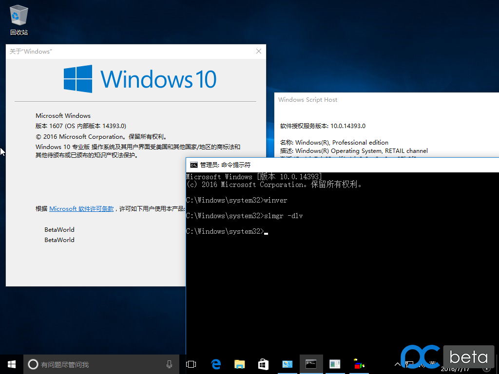Click the Command Prompt title bar icon
This screenshot has width=499, height=374.
tap(193, 165)
